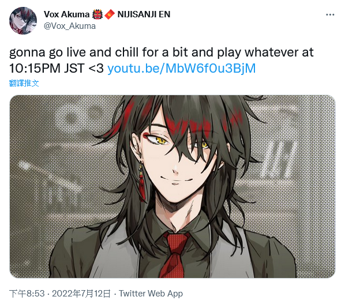Click the word 'whatever' in the tweet body
The height and width of the screenshot is (308, 345).
pos(271,52)
